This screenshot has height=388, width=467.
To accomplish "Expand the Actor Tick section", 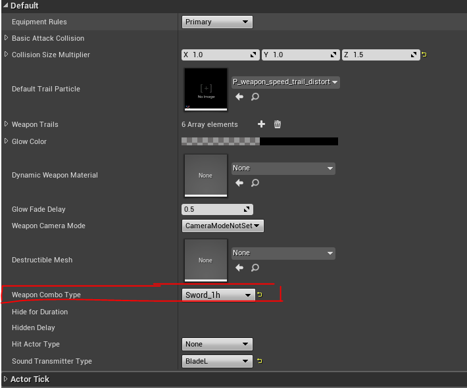I will tap(6, 379).
